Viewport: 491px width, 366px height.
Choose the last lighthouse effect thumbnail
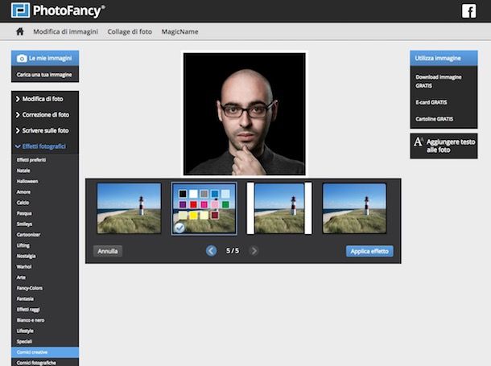coord(354,208)
